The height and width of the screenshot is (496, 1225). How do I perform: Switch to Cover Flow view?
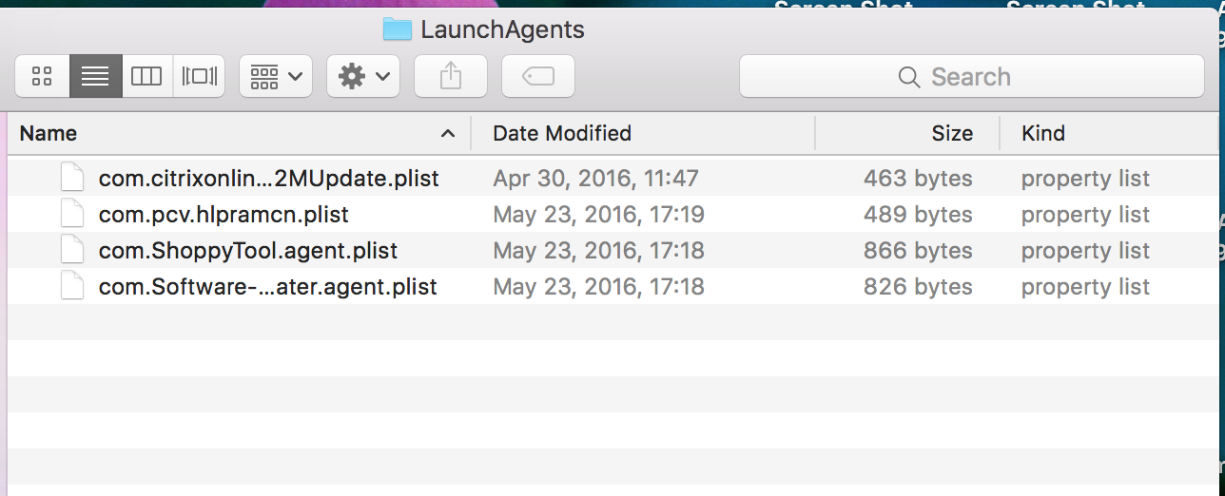199,77
